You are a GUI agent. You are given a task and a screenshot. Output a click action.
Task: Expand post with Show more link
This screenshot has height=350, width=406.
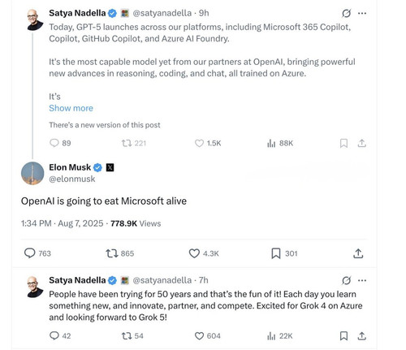coord(71,108)
